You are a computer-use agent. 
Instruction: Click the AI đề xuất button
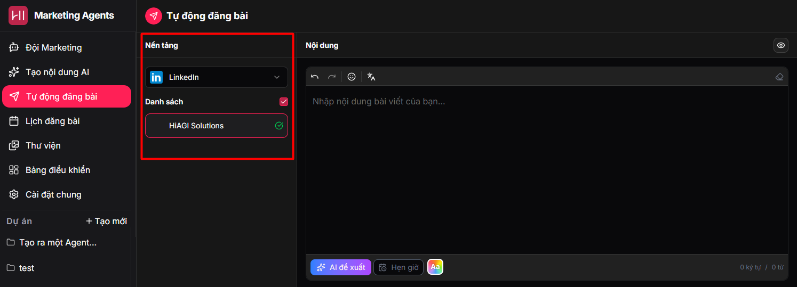click(x=341, y=267)
